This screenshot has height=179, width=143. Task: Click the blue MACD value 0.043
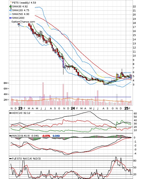click(x=56, y=136)
